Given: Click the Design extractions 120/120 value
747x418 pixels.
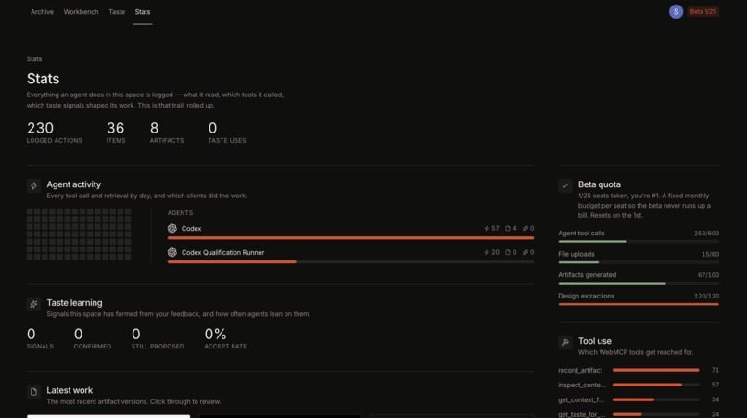Looking at the screenshot, I should tap(706, 297).
